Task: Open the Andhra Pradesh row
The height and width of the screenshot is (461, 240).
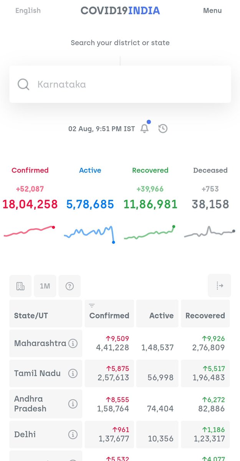Action: coord(120,404)
